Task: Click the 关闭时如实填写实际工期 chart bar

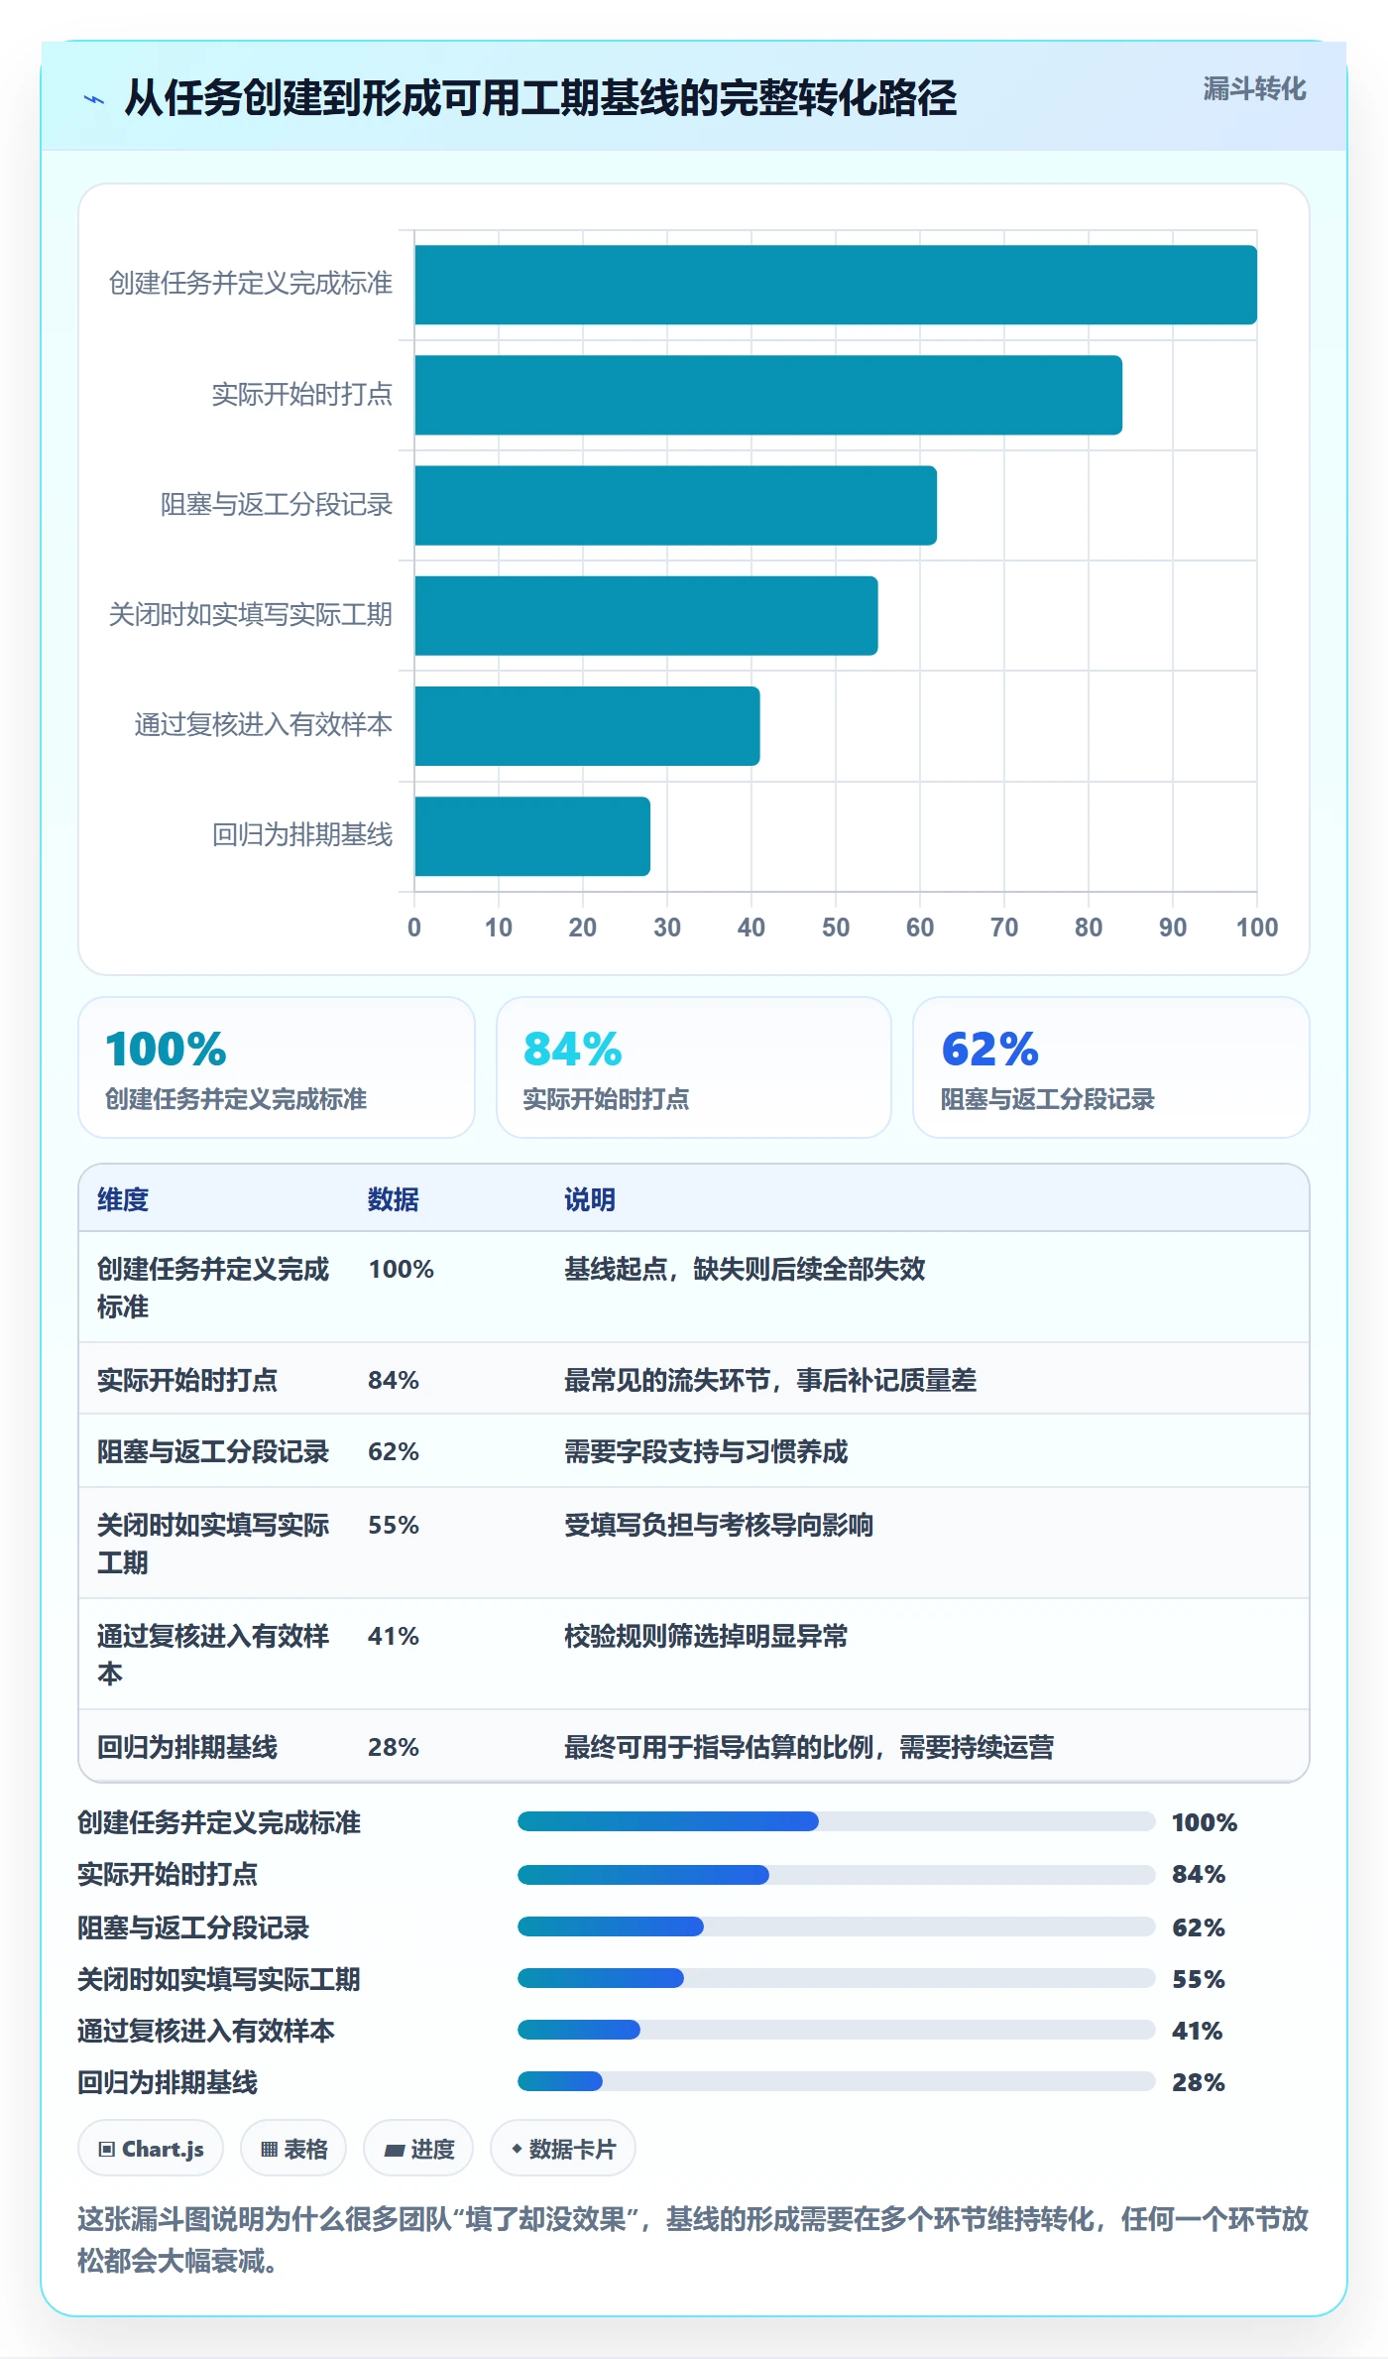Action: pos(646,615)
